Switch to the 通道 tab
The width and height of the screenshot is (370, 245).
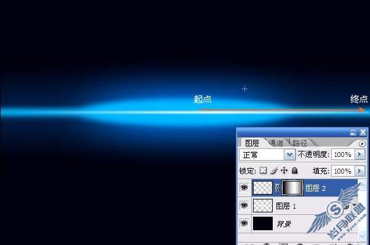coord(276,143)
